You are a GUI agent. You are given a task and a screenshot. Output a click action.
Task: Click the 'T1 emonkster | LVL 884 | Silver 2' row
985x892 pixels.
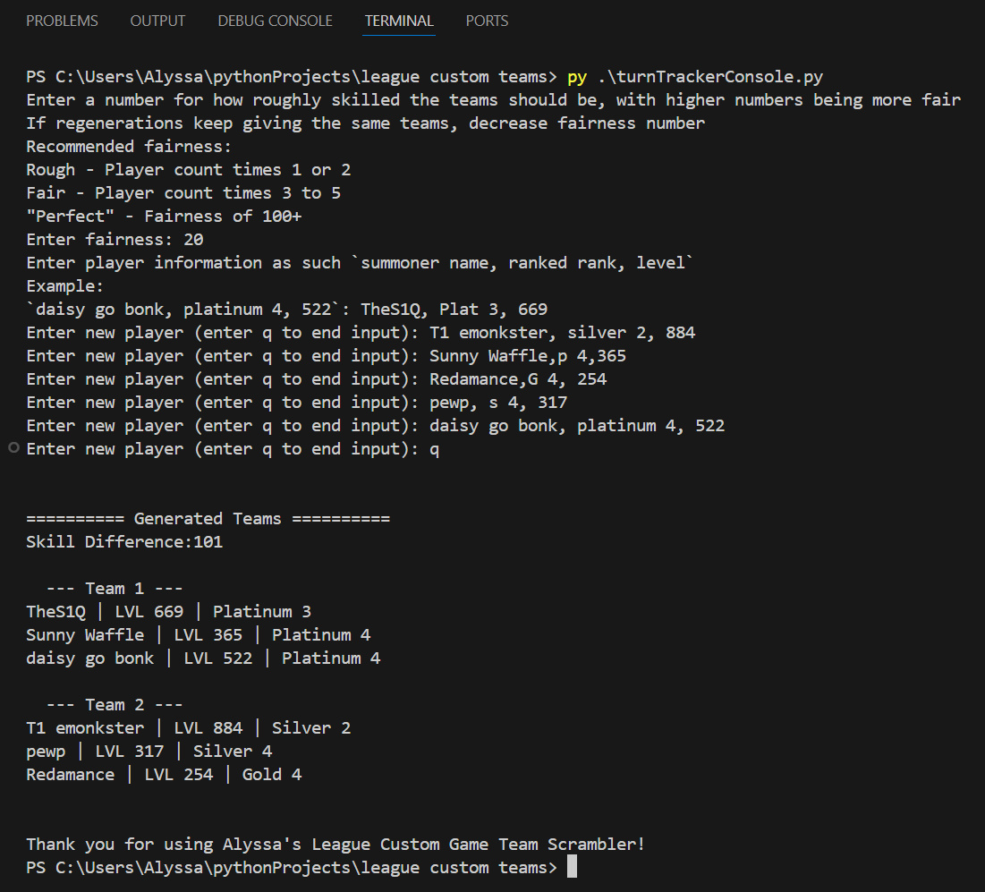(189, 727)
